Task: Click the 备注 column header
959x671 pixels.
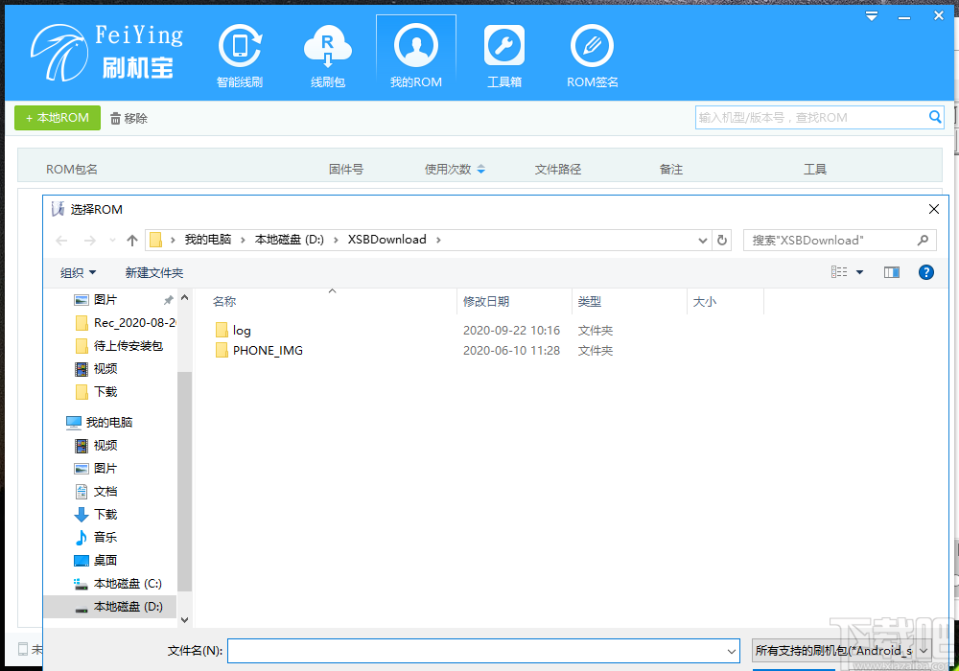Action: point(671,170)
